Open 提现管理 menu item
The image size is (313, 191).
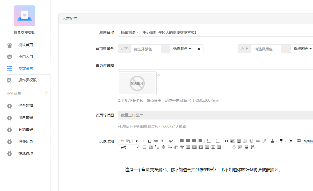coord(25,153)
